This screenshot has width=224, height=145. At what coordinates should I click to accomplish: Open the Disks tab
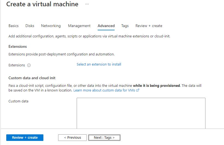[30, 26]
